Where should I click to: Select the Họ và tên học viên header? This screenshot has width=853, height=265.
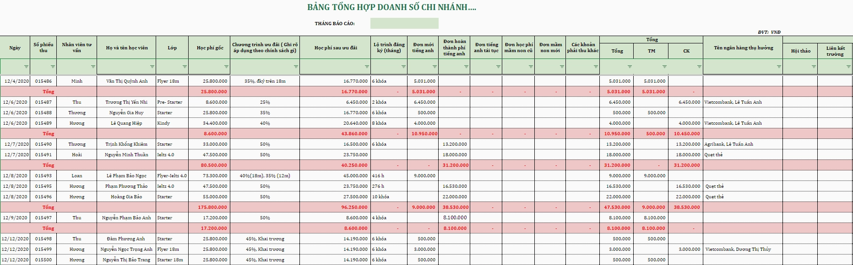pos(127,48)
